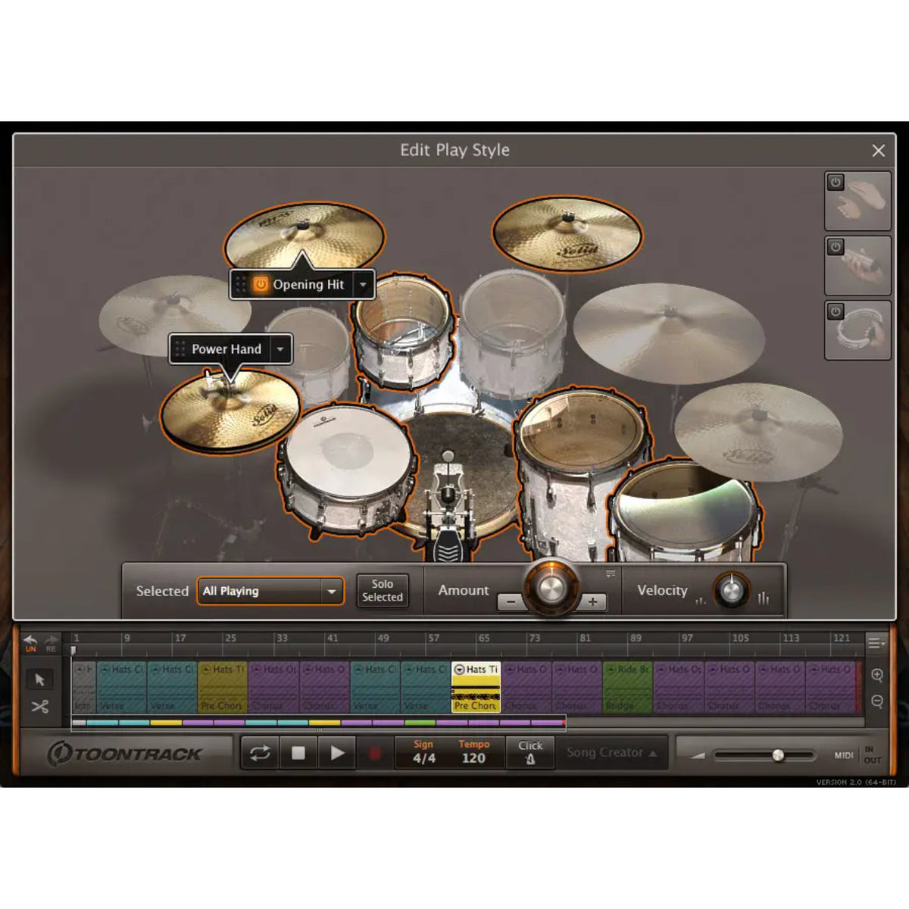Stop playback with the square button
909x909 pixels.
pyautogui.click(x=298, y=753)
